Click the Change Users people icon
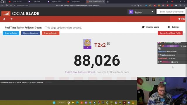The height and width of the screenshot is (105, 187). [x=143, y=27]
